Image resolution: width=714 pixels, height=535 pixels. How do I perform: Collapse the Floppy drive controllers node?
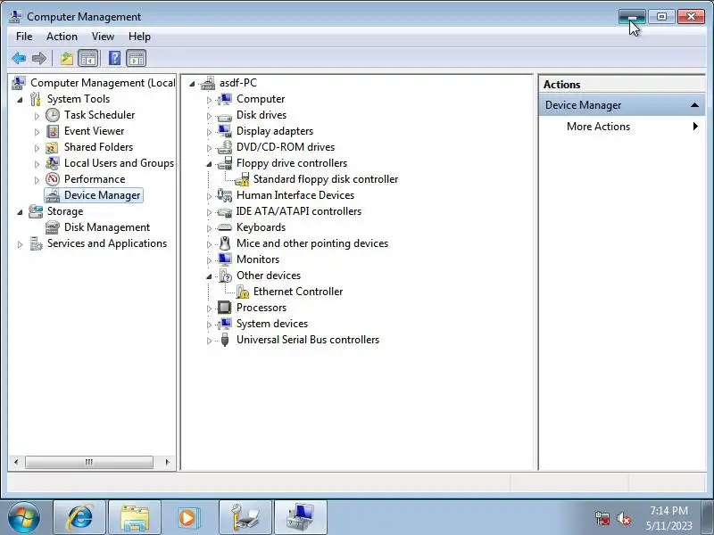point(209,164)
